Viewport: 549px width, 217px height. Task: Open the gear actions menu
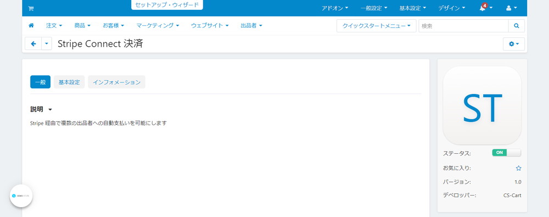[514, 44]
